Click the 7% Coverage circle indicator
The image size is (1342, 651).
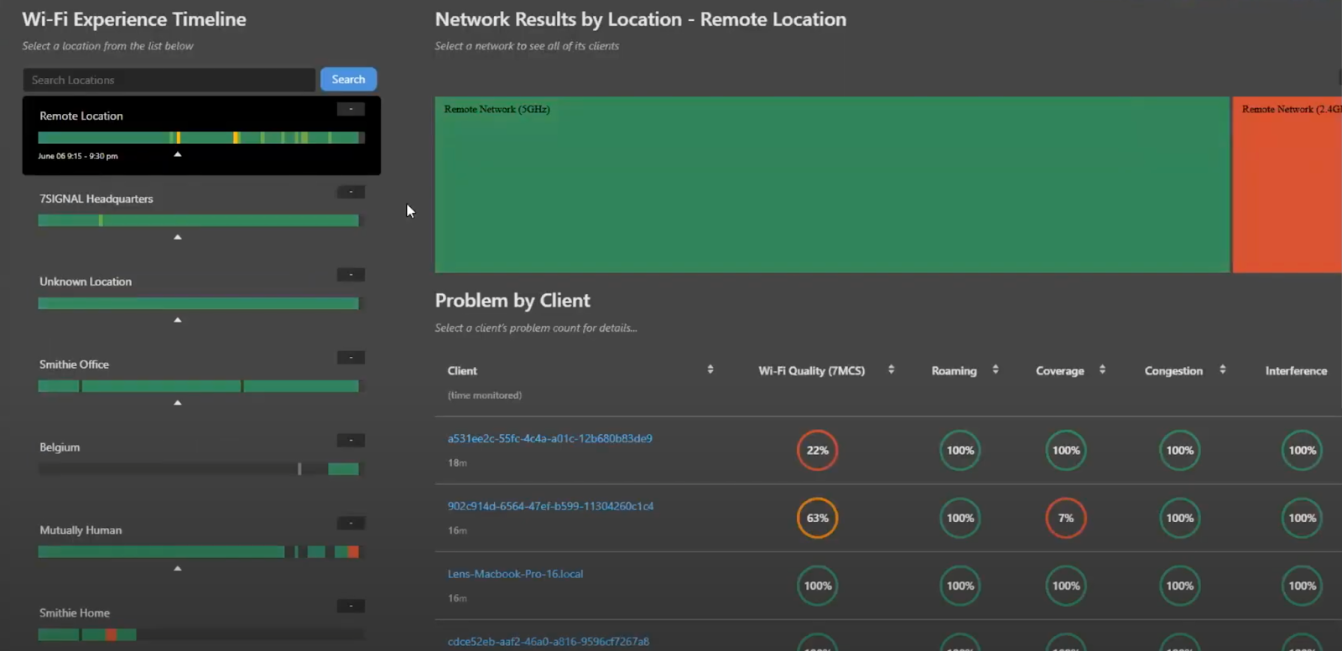coord(1065,518)
